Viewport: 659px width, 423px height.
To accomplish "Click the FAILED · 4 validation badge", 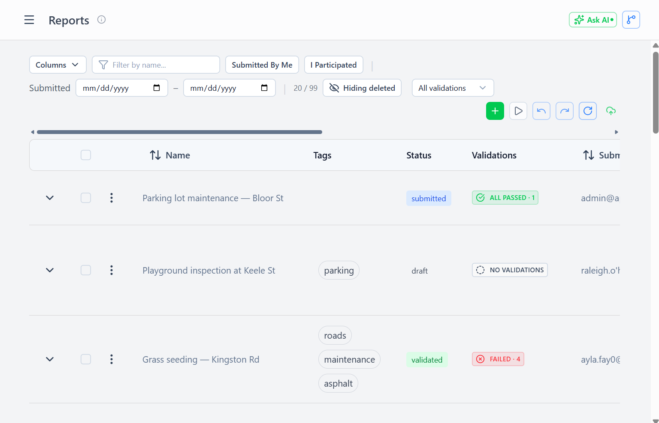I will tap(498, 359).
